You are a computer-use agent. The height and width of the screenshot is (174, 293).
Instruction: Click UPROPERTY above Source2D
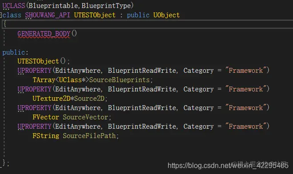[34, 89]
